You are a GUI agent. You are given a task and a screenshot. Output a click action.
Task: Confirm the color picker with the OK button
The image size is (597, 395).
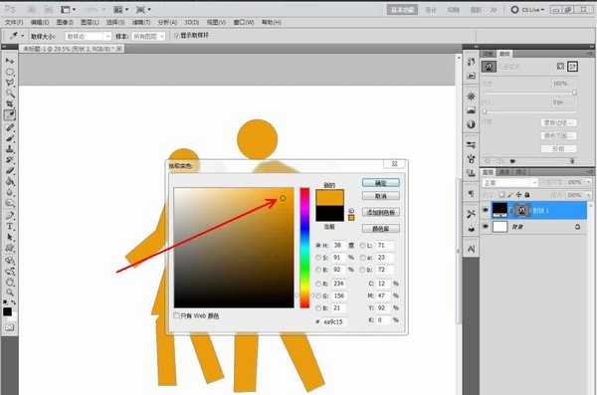tap(381, 183)
